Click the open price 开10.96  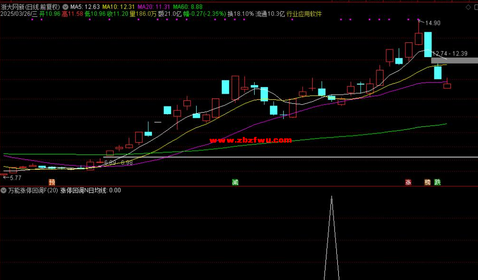click(50, 14)
